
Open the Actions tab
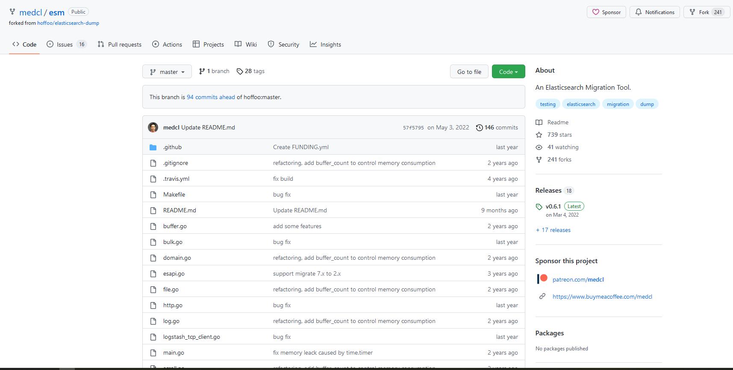coord(167,44)
